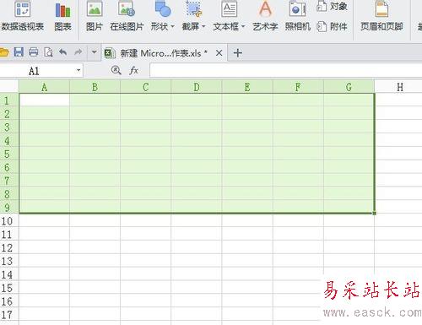Viewport: 422px width, 325px height.
Task: Open the Name Box dropdown arrow
Action: [x=78, y=70]
